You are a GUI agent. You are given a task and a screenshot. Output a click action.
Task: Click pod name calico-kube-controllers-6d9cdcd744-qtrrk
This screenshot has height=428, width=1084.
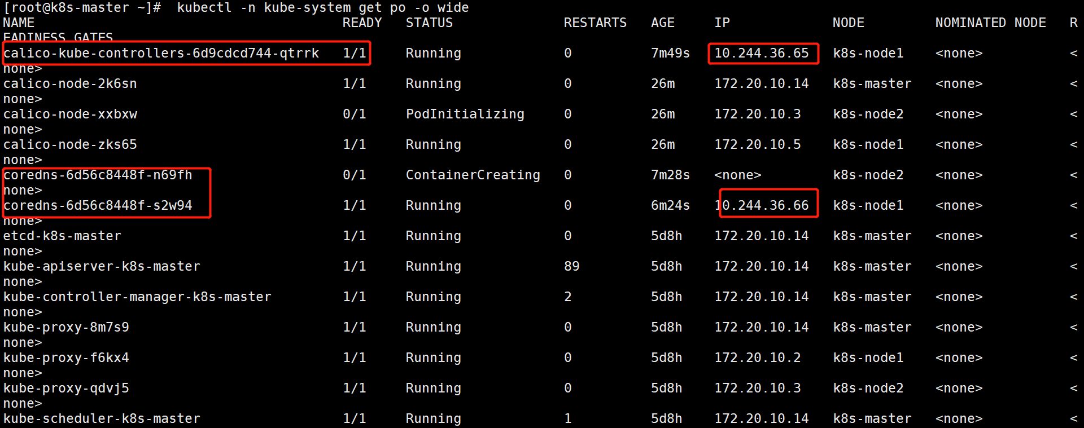click(x=161, y=53)
